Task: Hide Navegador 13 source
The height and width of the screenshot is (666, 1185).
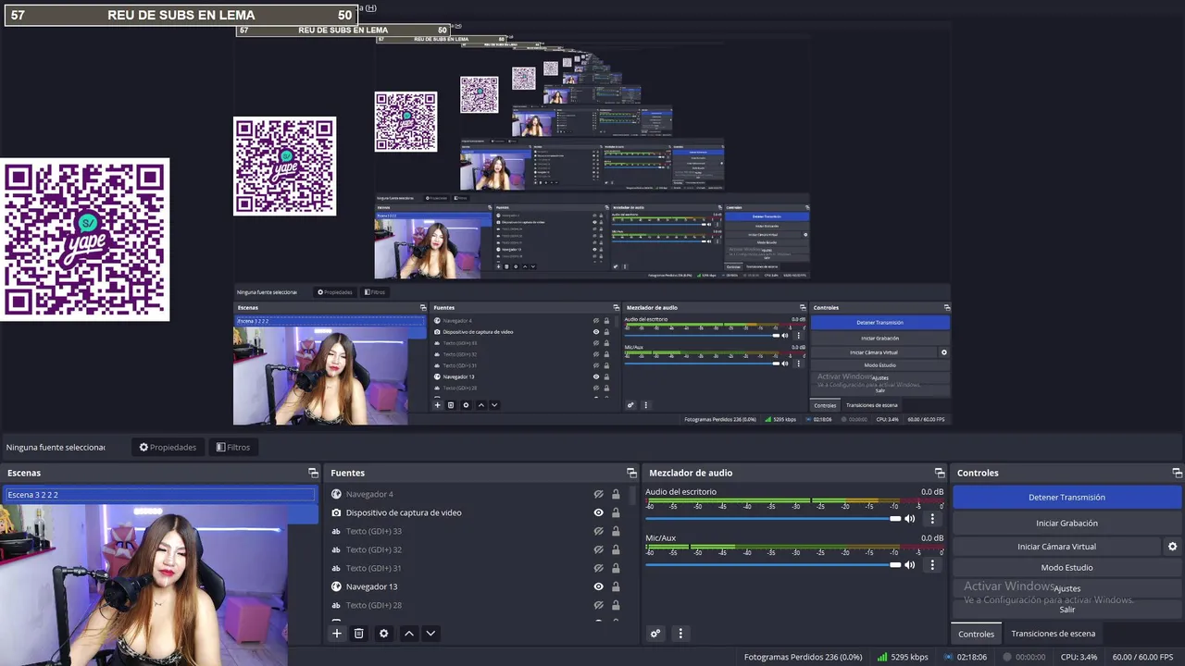Action: coord(598,586)
